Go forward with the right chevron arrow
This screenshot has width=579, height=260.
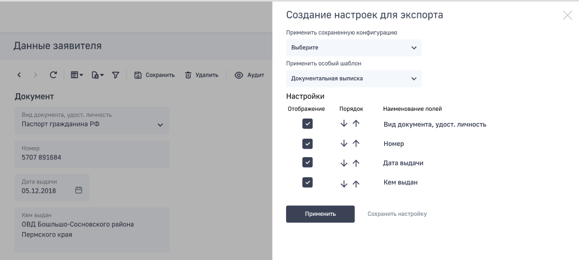pyautogui.click(x=35, y=75)
